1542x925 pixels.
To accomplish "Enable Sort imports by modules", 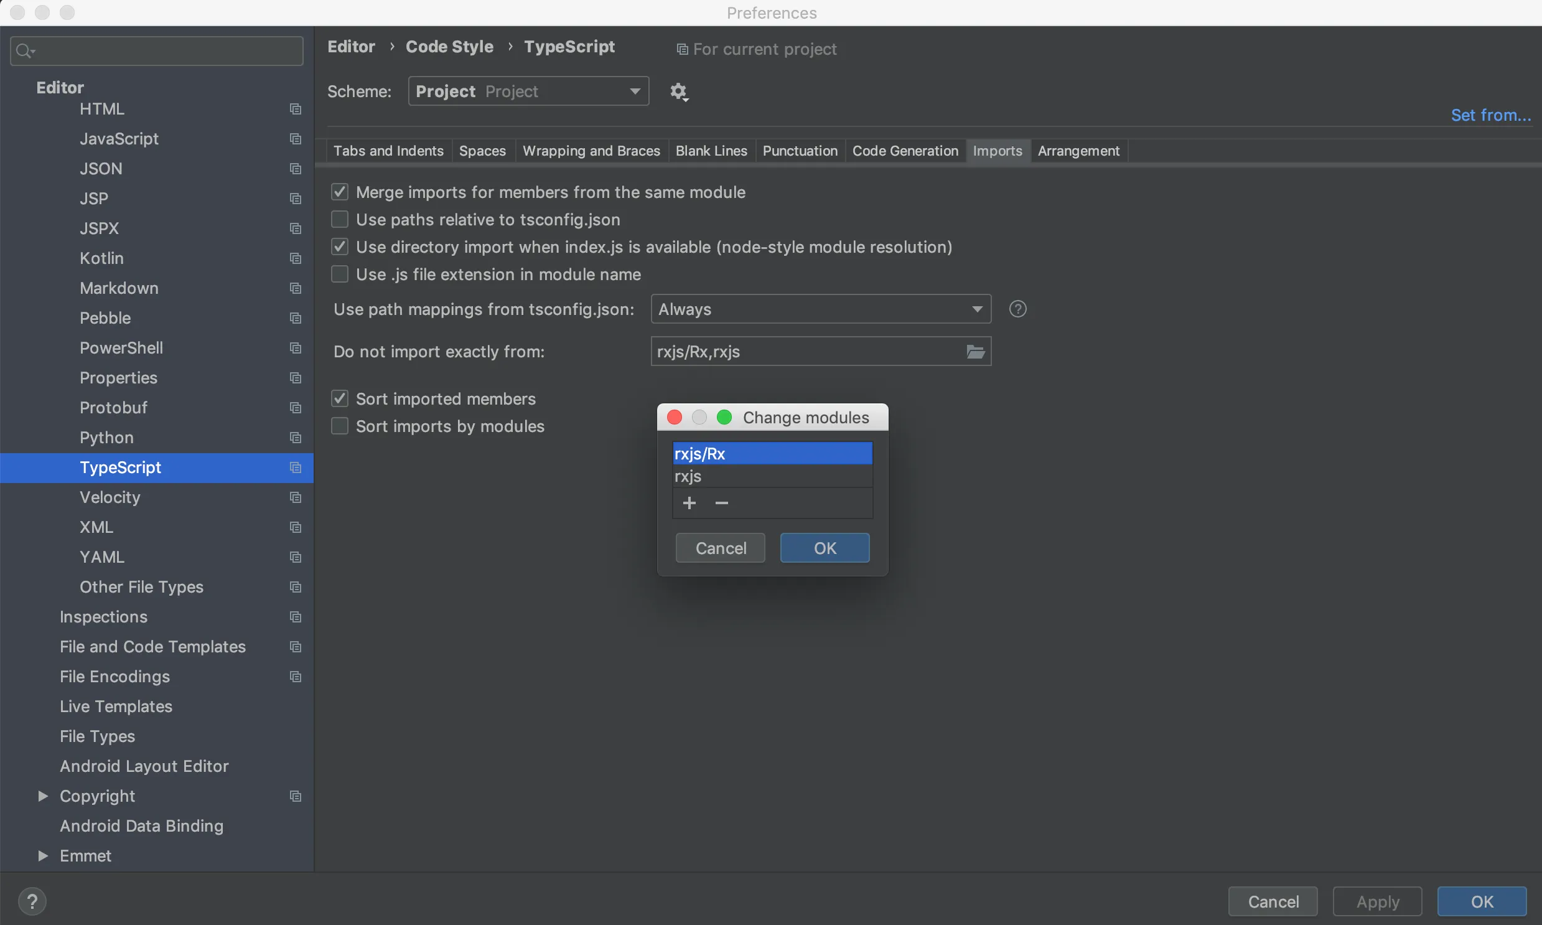I will [x=340, y=426].
